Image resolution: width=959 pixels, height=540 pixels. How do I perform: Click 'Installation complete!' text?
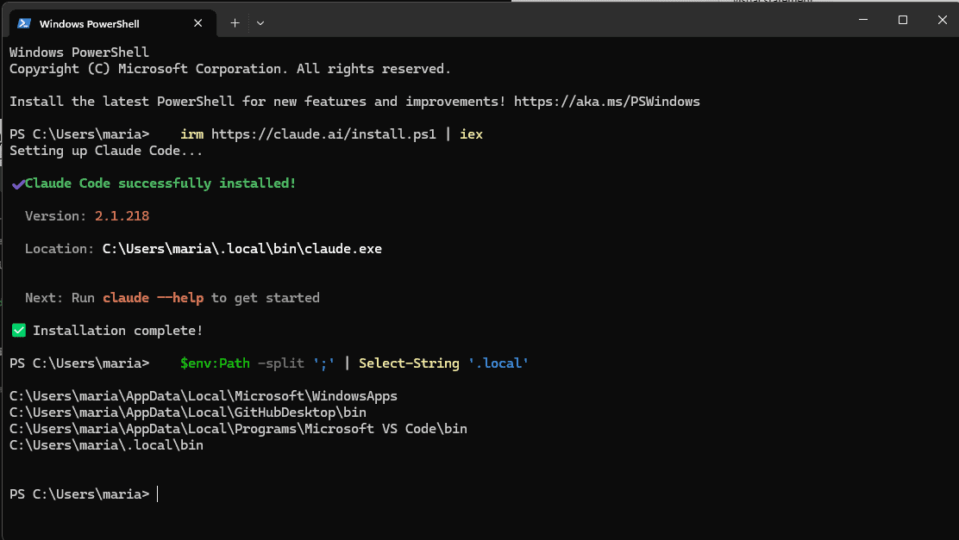tap(117, 331)
